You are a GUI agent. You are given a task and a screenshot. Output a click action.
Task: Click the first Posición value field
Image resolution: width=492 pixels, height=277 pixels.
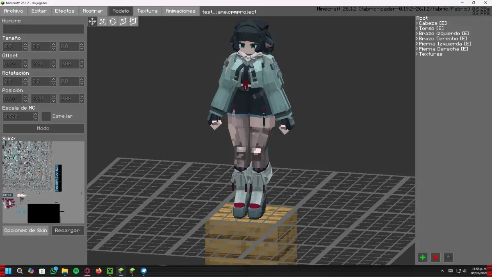coord(13,98)
